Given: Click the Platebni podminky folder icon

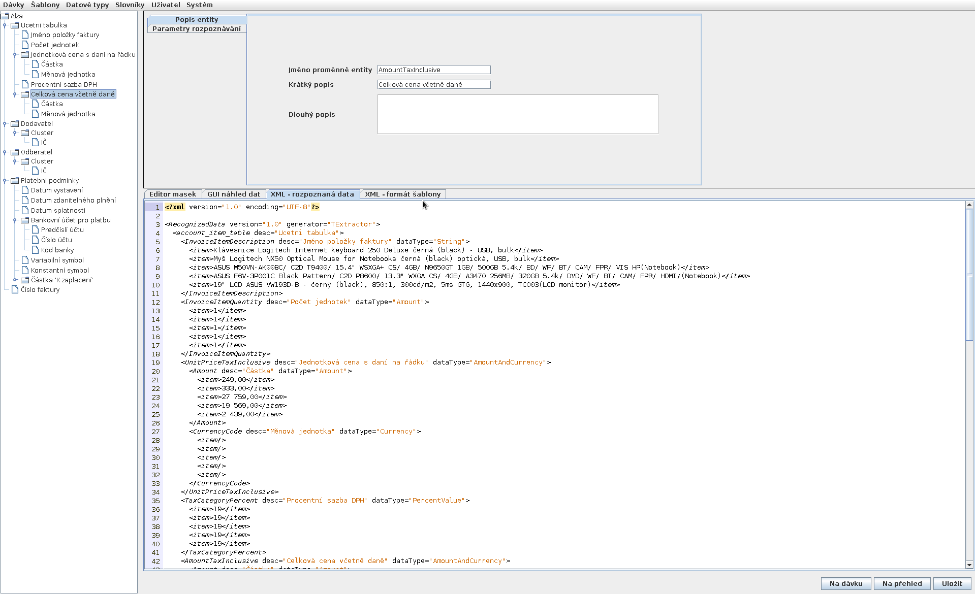Looking at the screenshot, I should click(15, 180).
